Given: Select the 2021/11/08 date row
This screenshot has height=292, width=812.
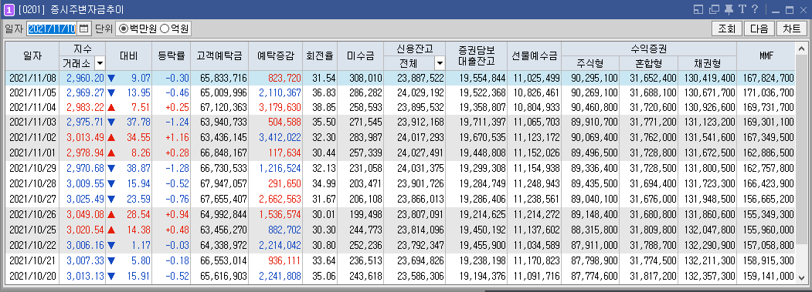Looking at the screenshot, I should 400,78.
